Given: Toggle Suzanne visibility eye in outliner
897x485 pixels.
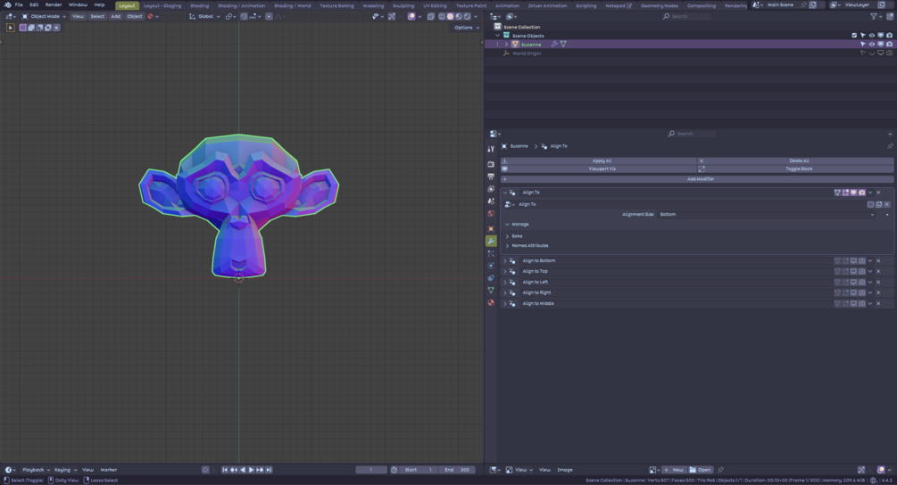Looking at the screenshot, I should (872, 44).
